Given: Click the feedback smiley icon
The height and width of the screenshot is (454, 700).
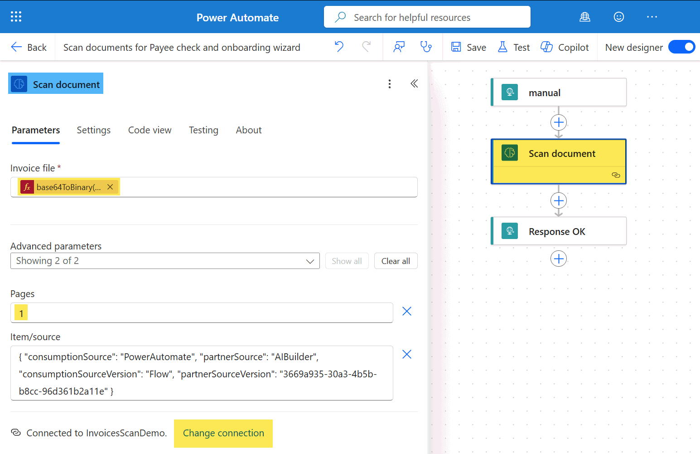Looking at the screenshot, I should point(619,17).
